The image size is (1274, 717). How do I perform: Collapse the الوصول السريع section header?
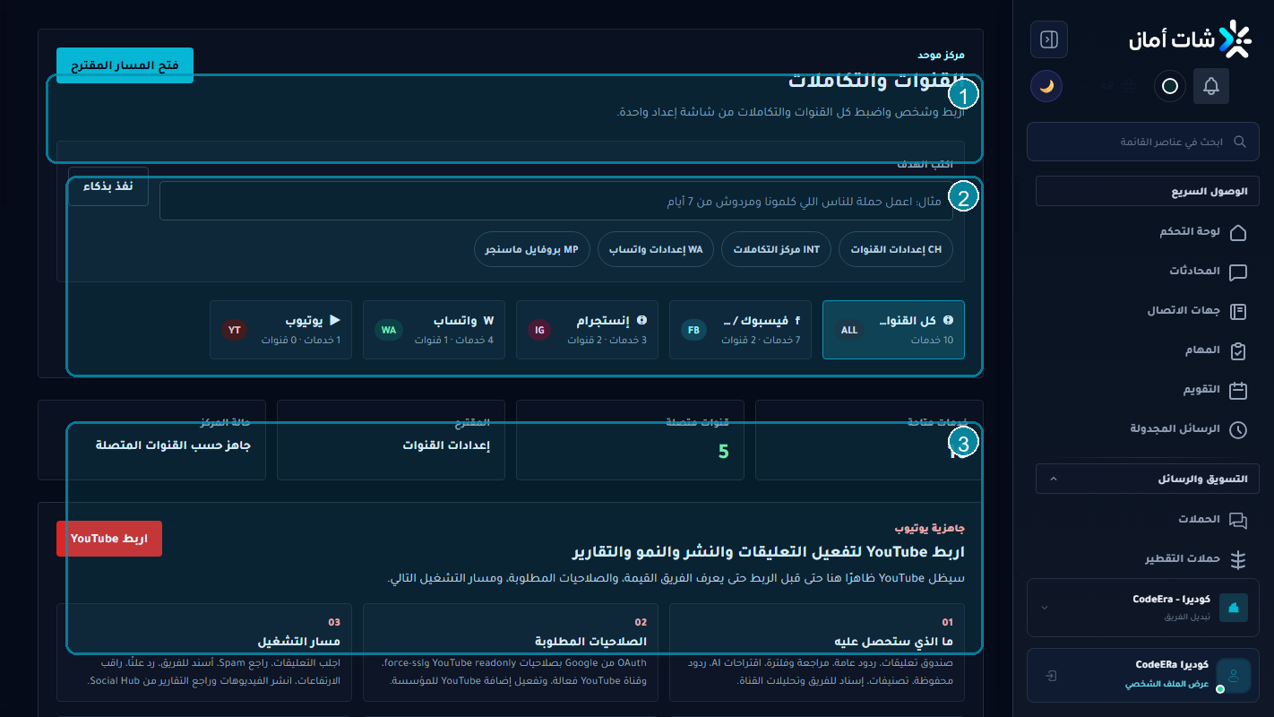pyautogui.click(x=1148, y=192)
